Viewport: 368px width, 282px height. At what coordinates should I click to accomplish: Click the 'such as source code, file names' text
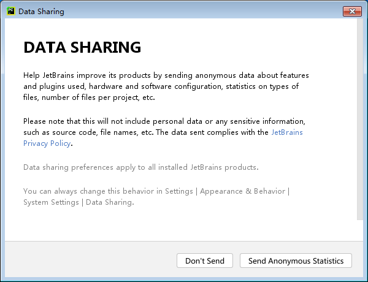click(x=146, y=132)
